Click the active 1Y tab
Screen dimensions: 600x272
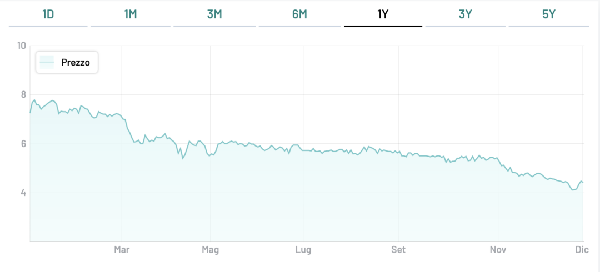[x=383, y=14]
